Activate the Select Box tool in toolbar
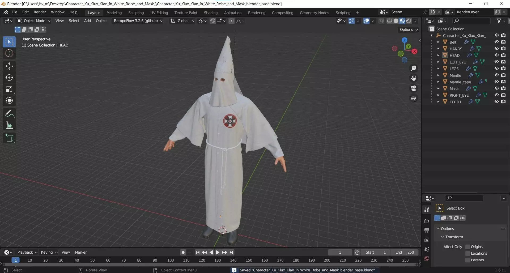Image resolution: width=510 pixels, height=273 pixels. [x=9, y=42]
